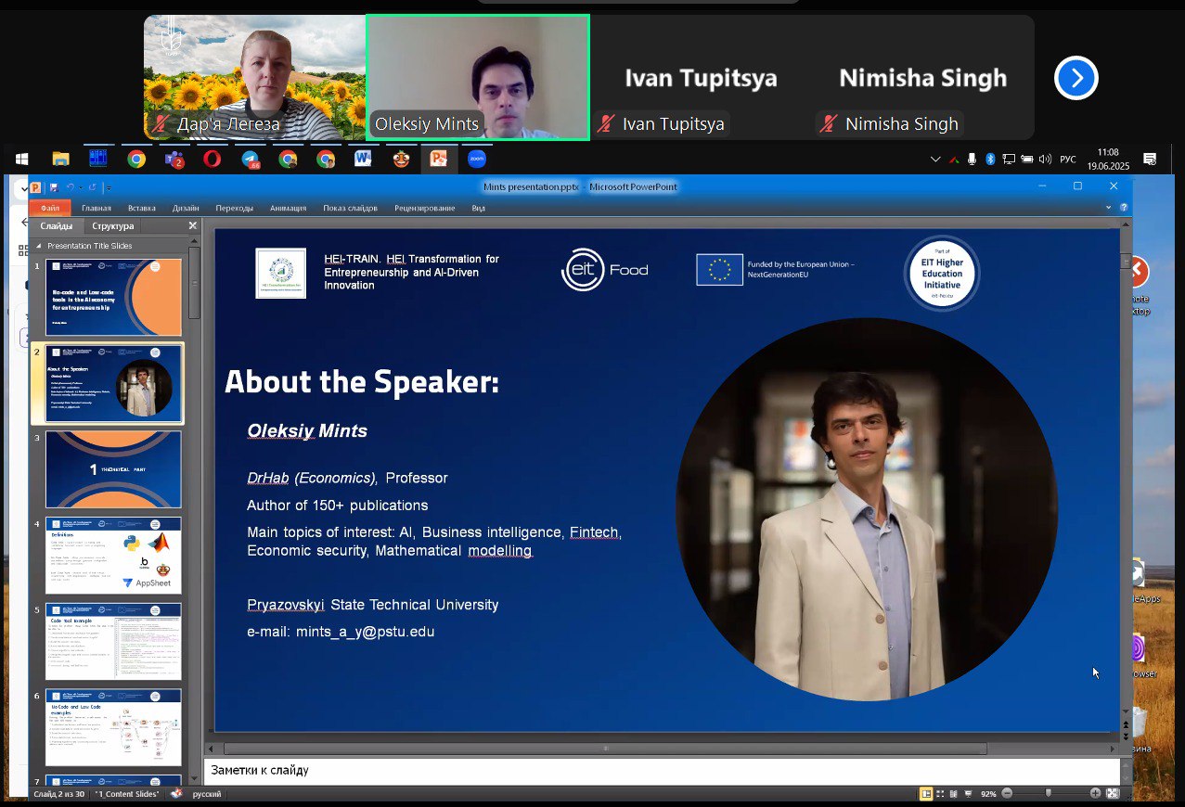This screenshot has width=1185, height=807.
Task: Click the zoom in plus button
Action: tap(1095, 794)
